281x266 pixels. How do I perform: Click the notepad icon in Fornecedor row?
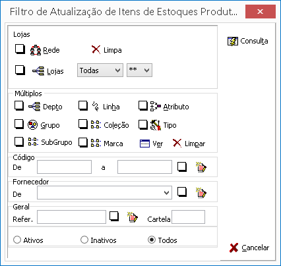tap(201, 193)
